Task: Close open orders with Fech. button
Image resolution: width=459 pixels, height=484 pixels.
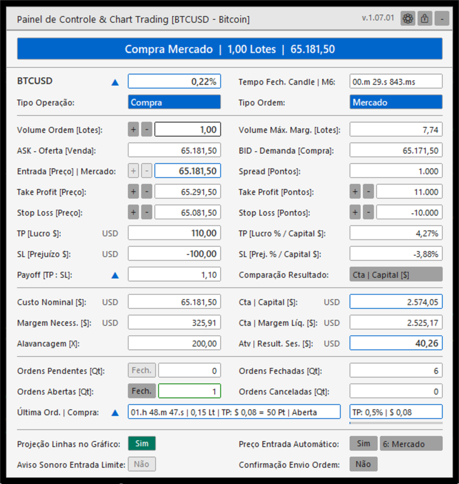Action: pyautogui.click(x=142, y=391)
